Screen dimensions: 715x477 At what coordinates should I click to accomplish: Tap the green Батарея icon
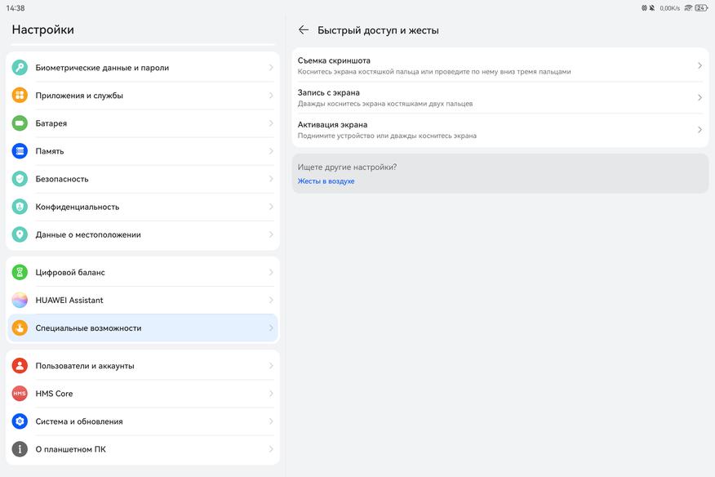pyautogui.click(x=20, y=123)
